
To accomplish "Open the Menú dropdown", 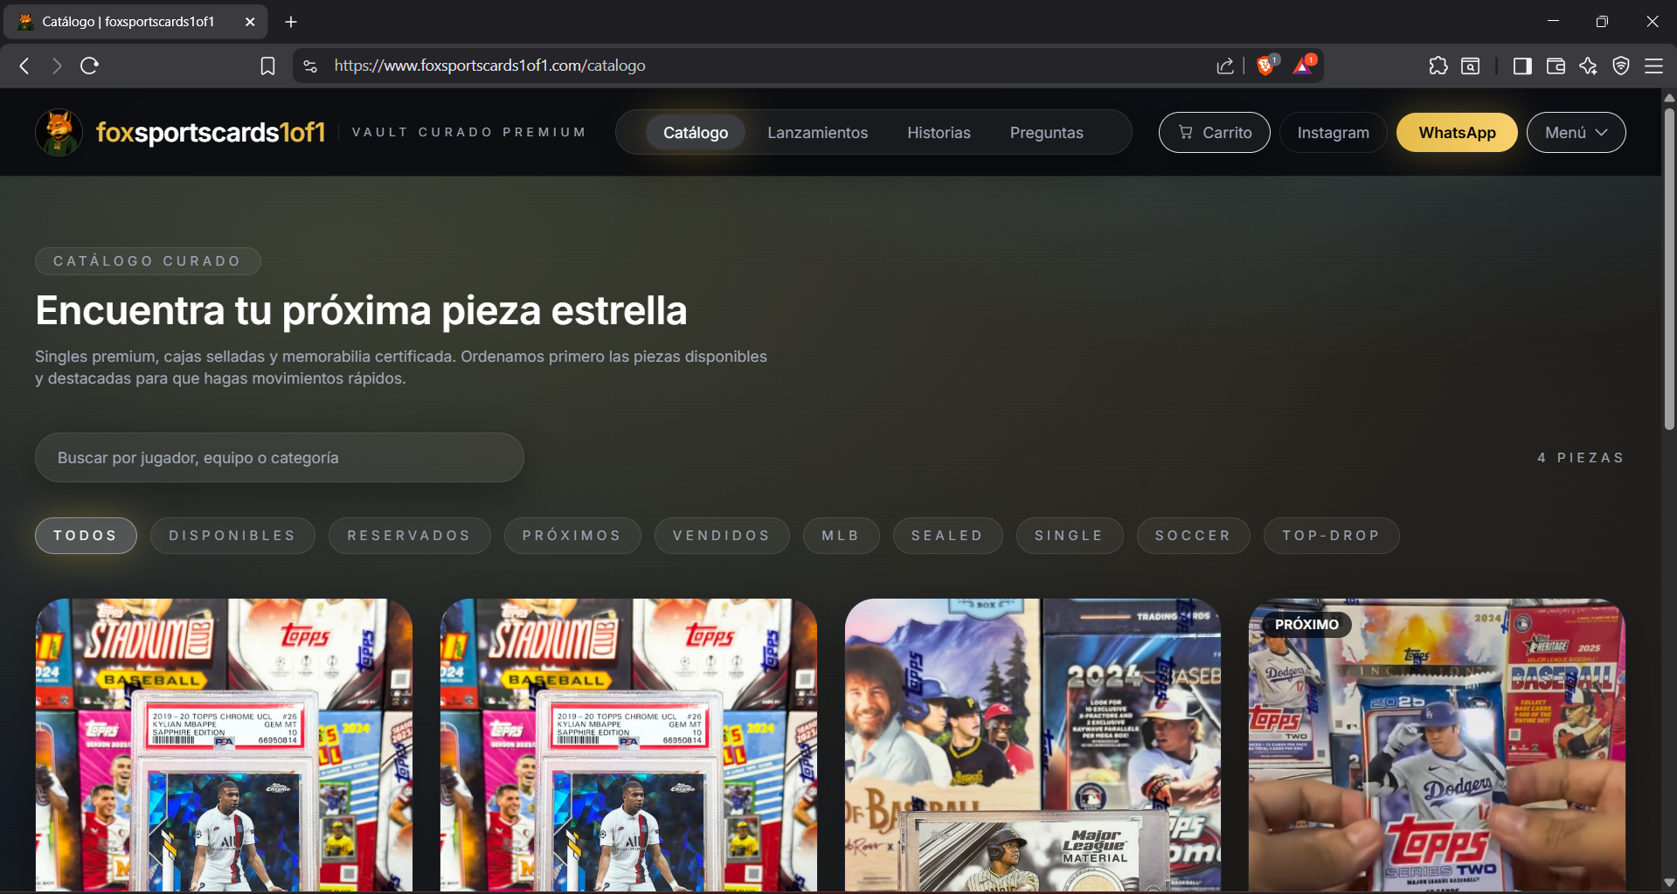I will [x=1575, y=132].
